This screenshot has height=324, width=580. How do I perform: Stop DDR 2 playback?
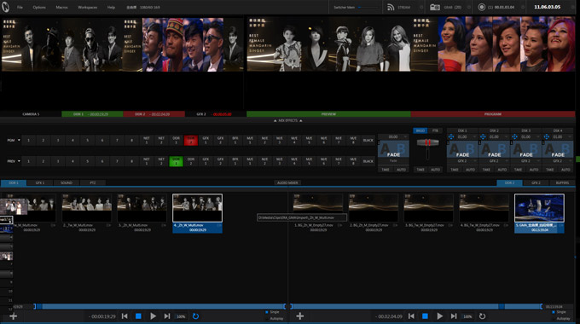pyautogui.click(x=425, y=316)
